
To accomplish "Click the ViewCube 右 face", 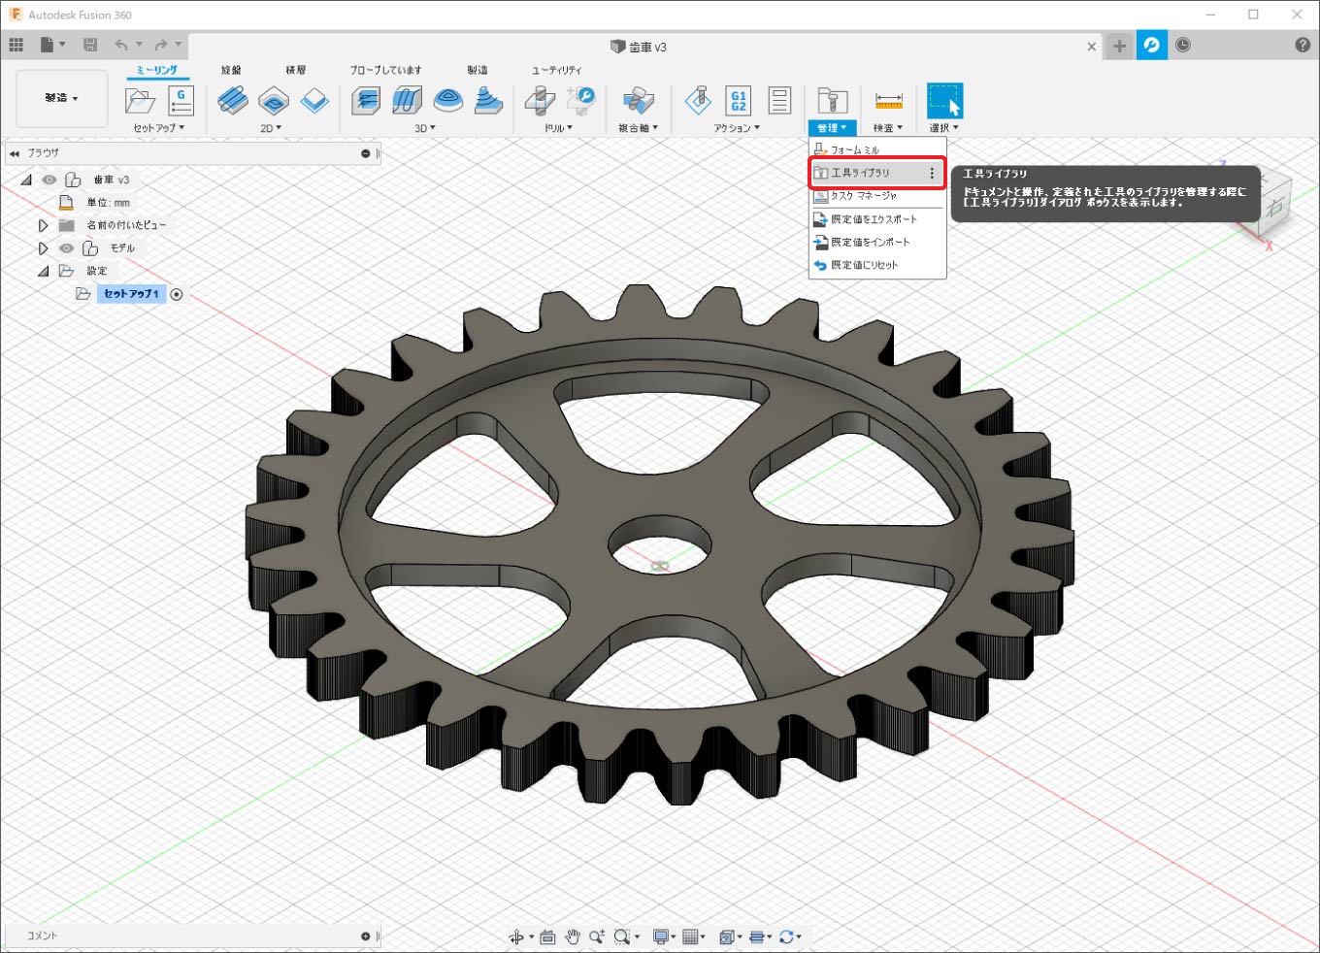I will click(1274, 208).
